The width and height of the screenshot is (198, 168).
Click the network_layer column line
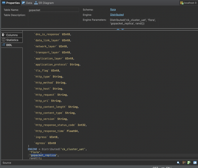(51, 46)
